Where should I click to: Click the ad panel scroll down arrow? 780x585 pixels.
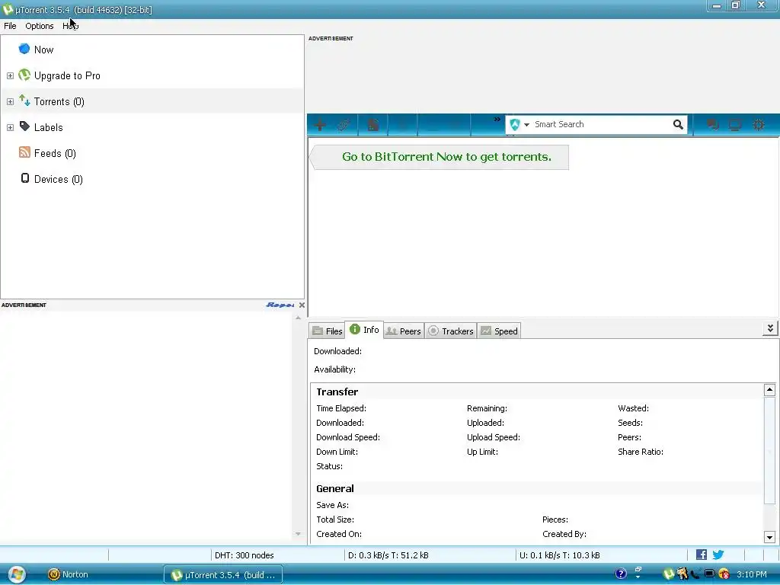[x=298, y=534]
